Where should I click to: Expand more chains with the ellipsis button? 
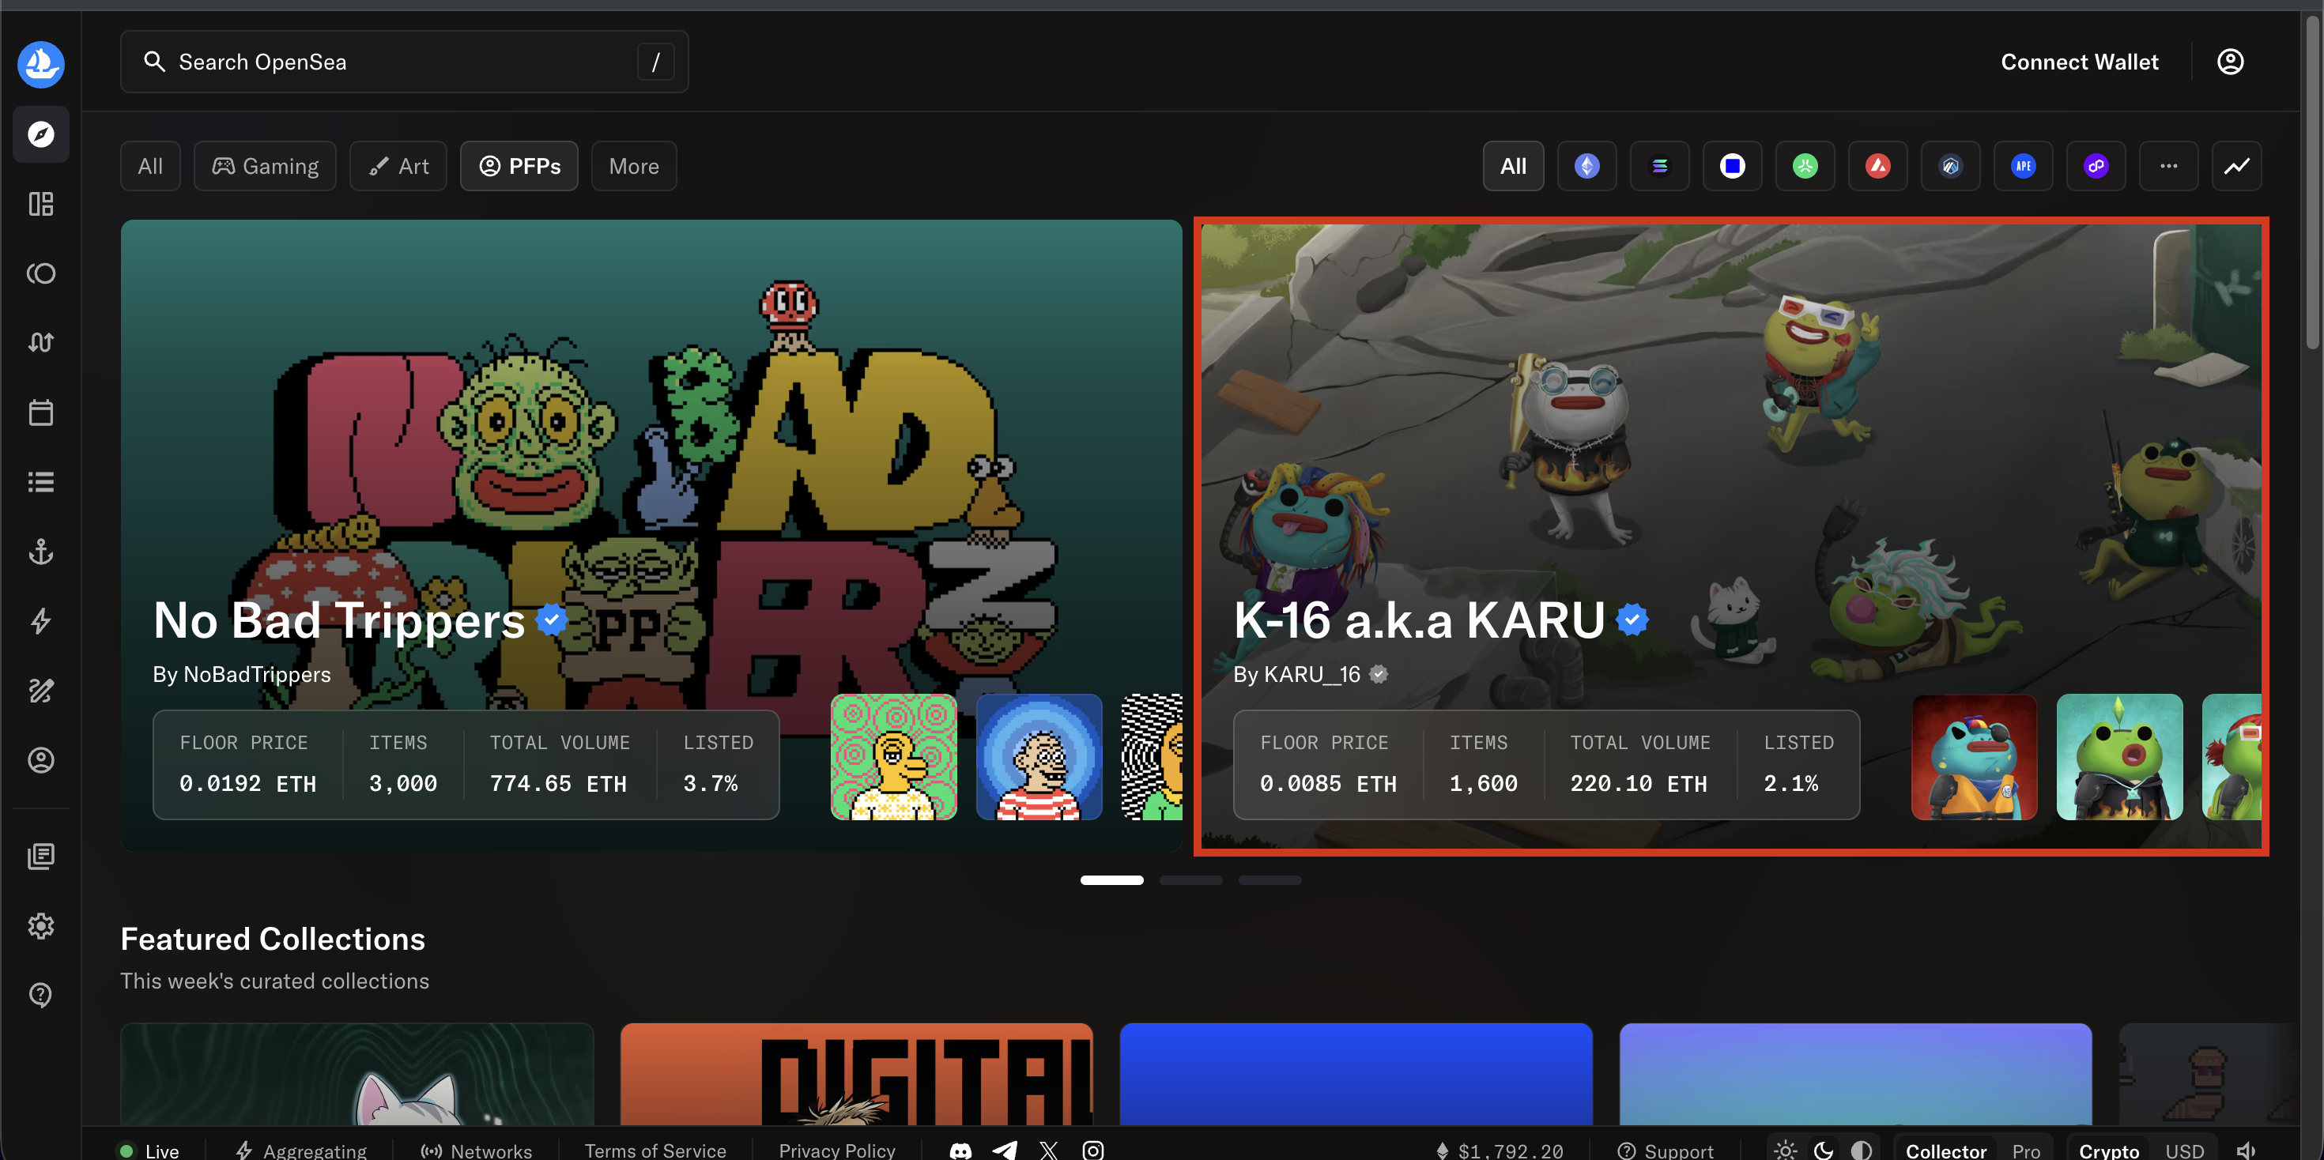tap(2169, 166)
